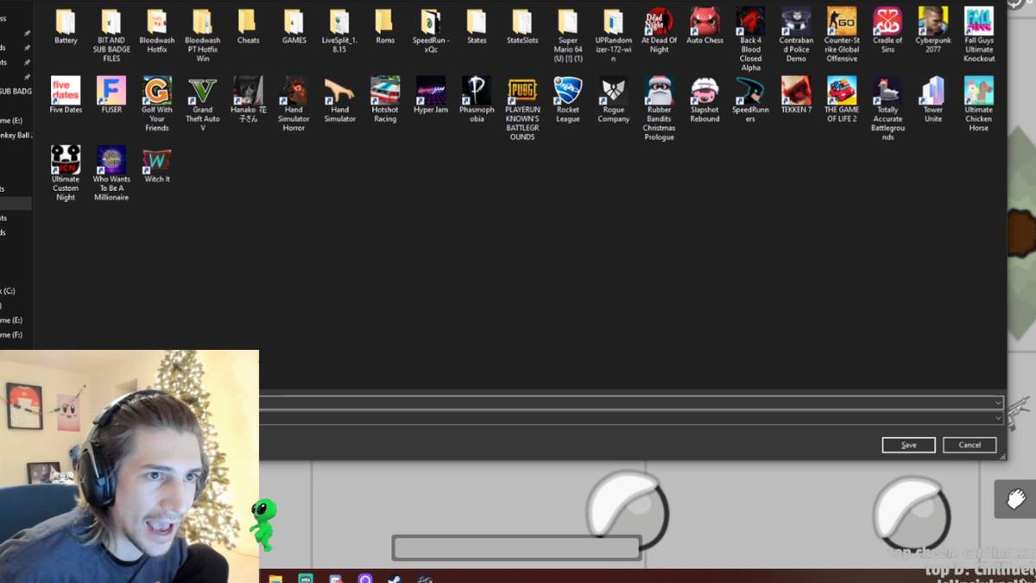Screen dimensions: 1036x583
Task: Click the Counter-Strike Global Offensive shortcut
Action: pos(842,22)
